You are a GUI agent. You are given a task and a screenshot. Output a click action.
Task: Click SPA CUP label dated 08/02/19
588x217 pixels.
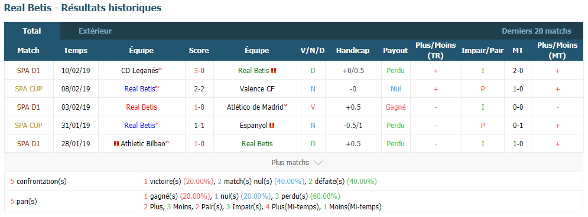28,89
